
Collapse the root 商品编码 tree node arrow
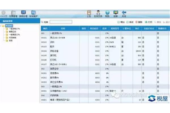tap(1, 26)
